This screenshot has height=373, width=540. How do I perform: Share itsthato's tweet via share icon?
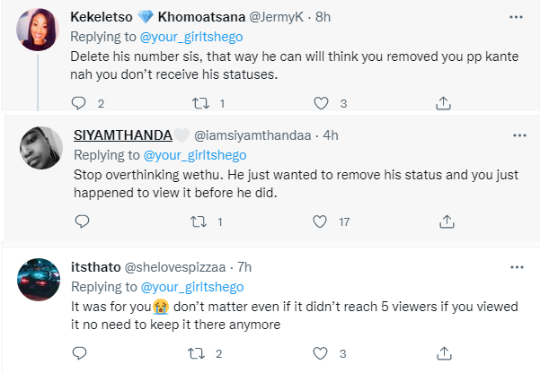point(444,353)
